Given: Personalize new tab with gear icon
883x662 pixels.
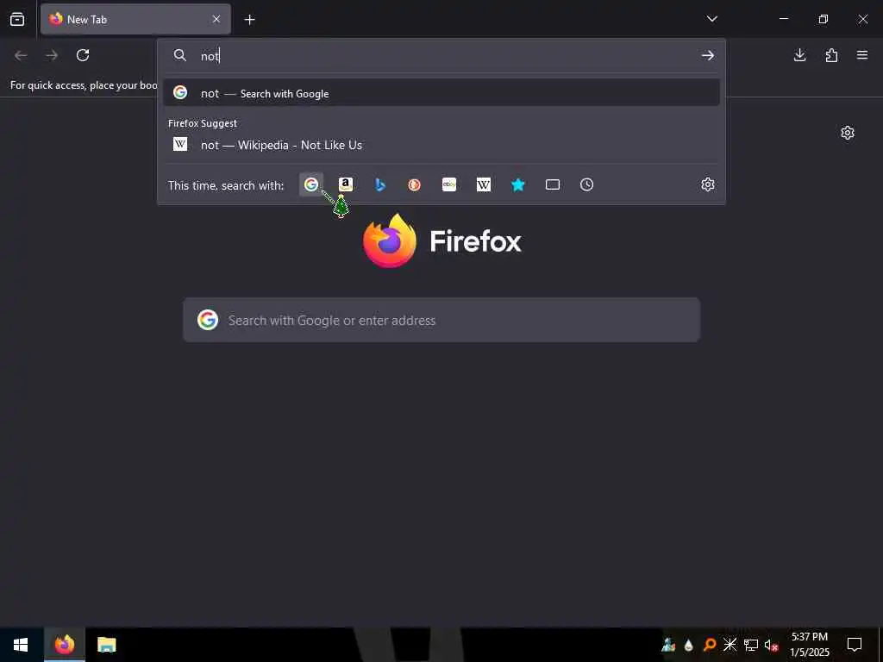Looking at the screenshot, I should point(848,133).
